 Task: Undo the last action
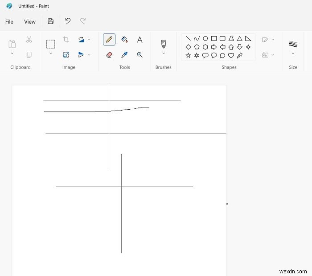pos(68,21)
